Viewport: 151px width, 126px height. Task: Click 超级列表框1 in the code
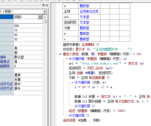click(x=72, y=45)
